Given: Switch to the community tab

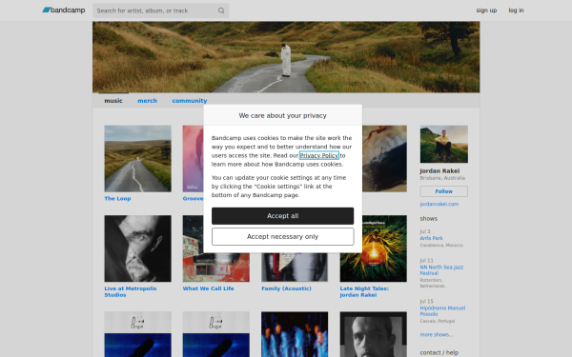Looking at the screenshot, I should click(x=190, y=101).
